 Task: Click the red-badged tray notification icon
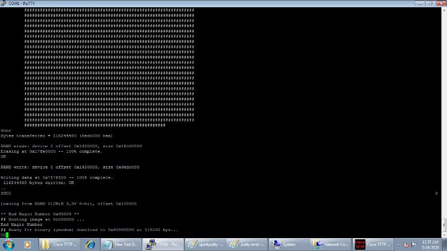click(406, 245)
